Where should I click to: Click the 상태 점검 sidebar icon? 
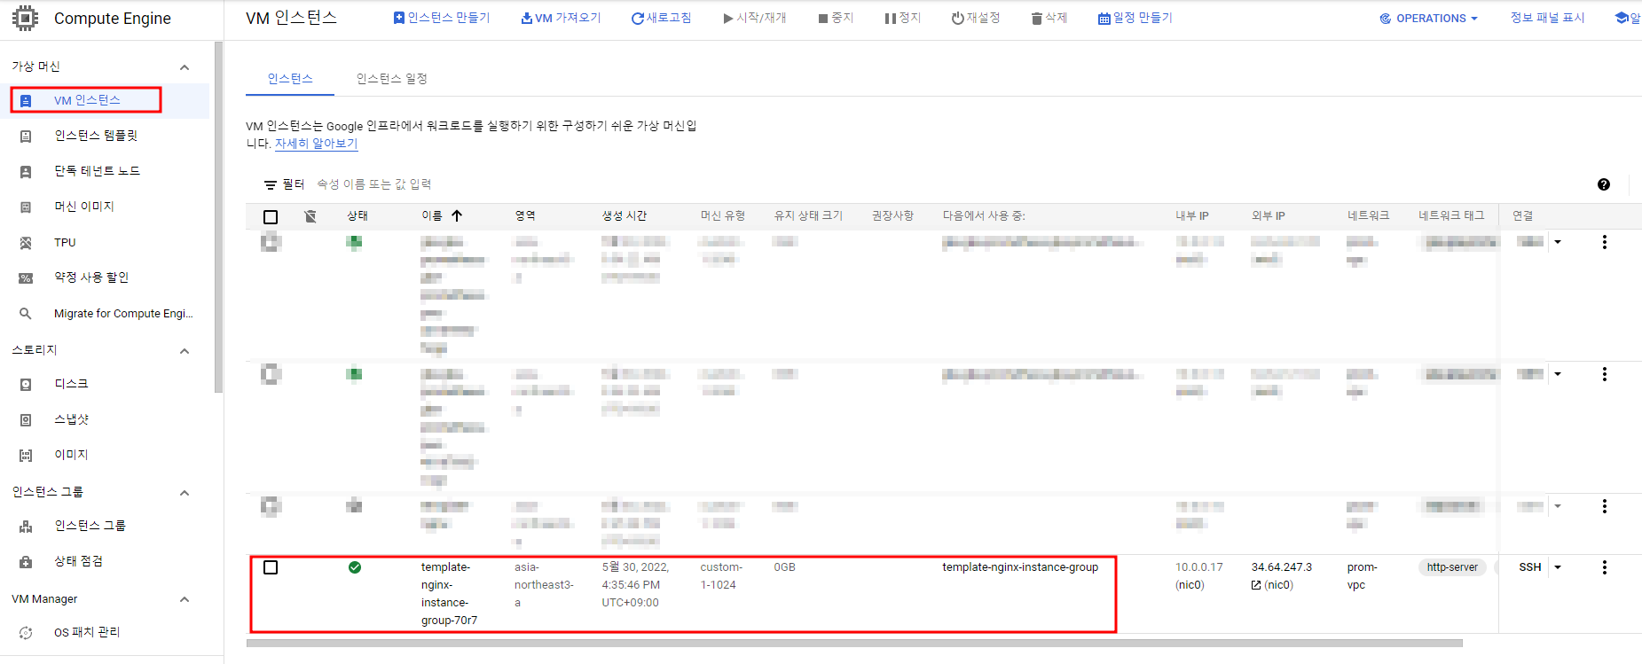coord(26,562)
